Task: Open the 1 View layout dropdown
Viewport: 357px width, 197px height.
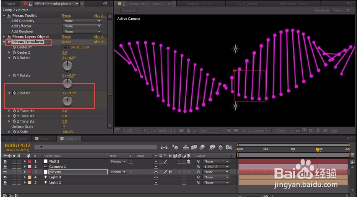Action: pyautogui.click(x=283, y=130)
